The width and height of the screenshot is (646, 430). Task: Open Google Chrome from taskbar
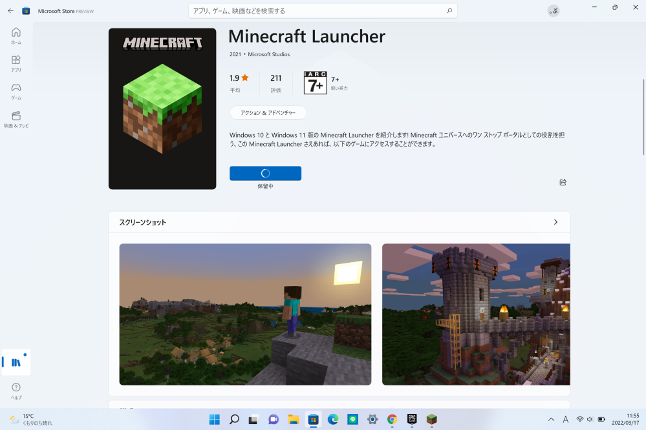tap(393, 419)
